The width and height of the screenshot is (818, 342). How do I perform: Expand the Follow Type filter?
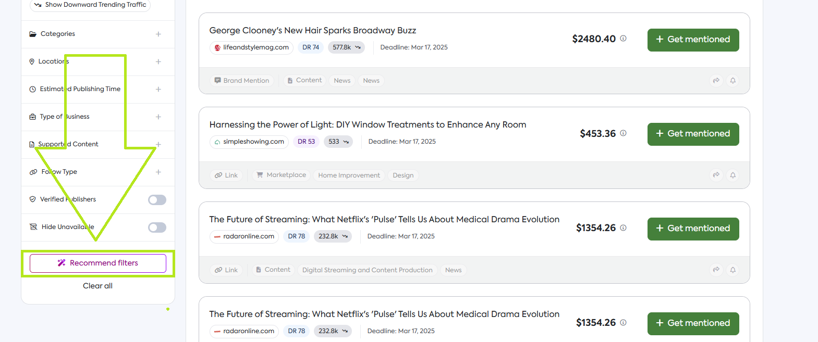point(158,172)
